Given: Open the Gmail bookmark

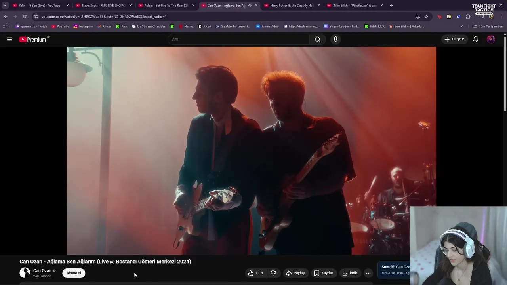Looking at the screenshot, I should pyautogui.click(x=105, y=27).
